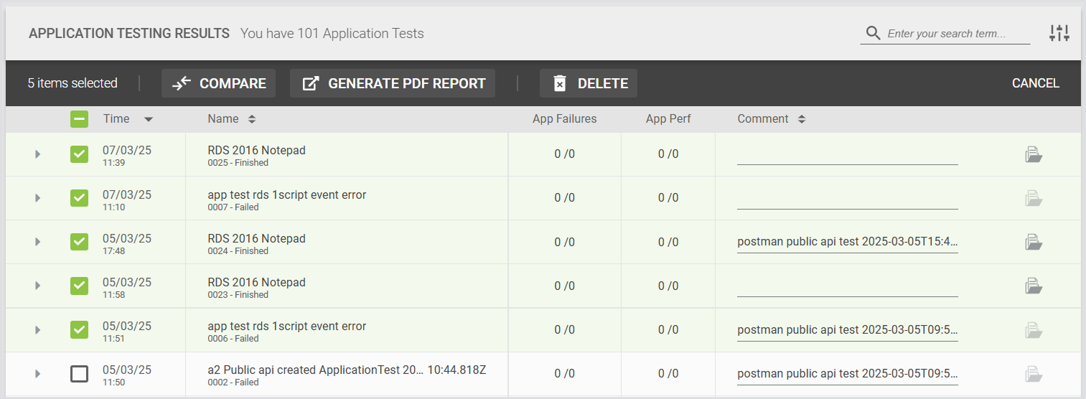The image size is (1086, 399).
Task: Expand the 0007 Failed test row
Action: pos(38,198)
